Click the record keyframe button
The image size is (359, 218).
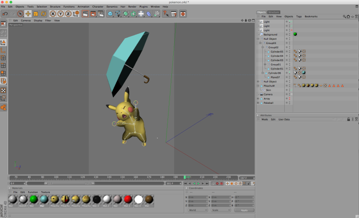(217, 184)
